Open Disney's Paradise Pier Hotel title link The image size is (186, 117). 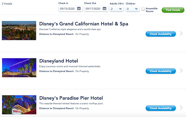click(x=71, y=98)
